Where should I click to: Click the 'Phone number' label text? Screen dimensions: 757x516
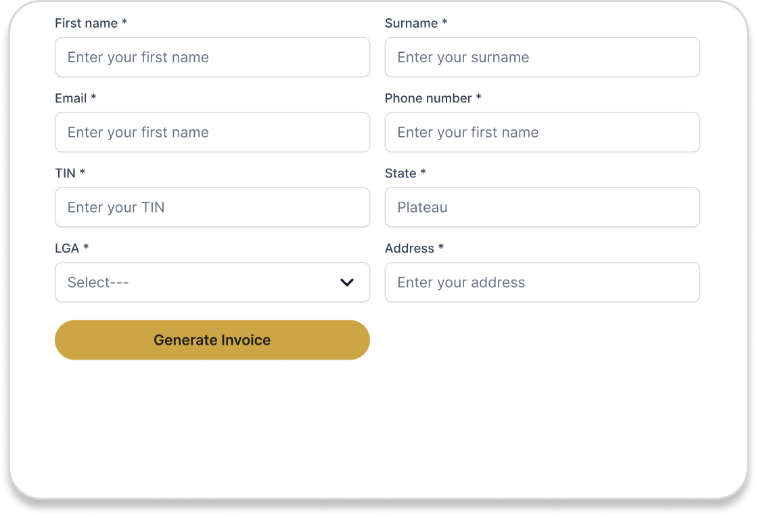click(428, 99)
